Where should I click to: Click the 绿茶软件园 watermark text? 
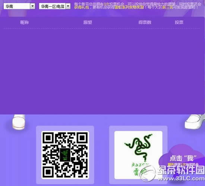tap(182, 170)
